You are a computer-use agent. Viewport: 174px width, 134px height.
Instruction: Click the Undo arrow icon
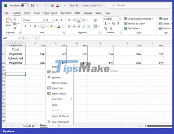click(x=38, y=5)
